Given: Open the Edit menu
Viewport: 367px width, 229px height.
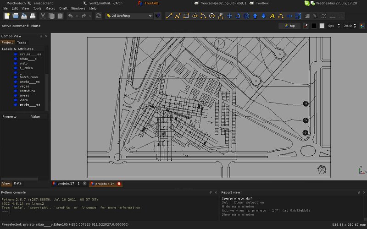Looking at the screenshot, I should 15,8.
